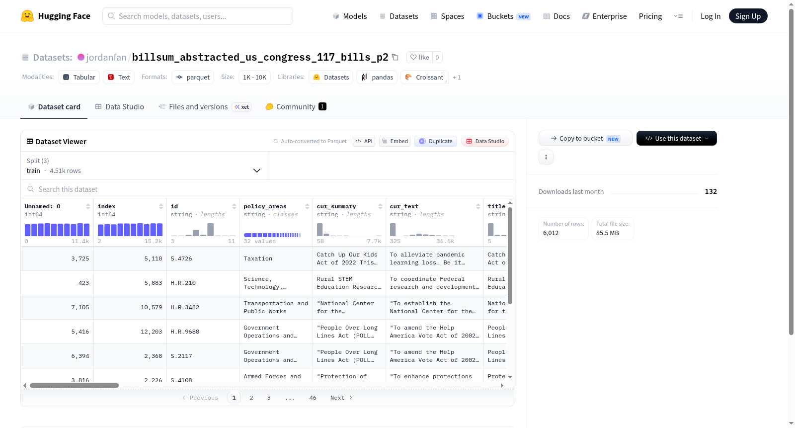Select the Tabular modality tag
The height and width of the screenshot is (428, 795).
point(79,77)
